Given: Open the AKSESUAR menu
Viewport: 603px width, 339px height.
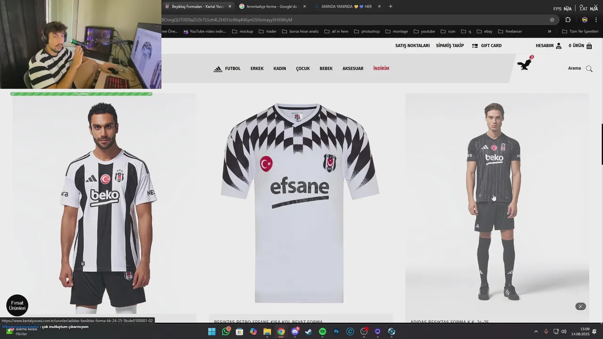Looking at the screenshot, I should (353, 69).
